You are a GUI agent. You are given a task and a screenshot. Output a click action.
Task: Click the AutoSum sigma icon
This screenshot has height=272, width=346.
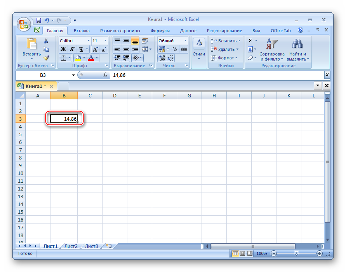[x=250, y=41]
